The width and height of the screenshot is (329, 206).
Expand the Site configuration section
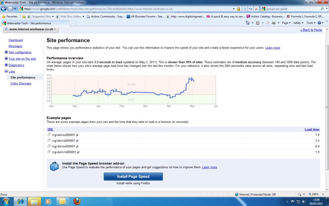click(6, 52)
